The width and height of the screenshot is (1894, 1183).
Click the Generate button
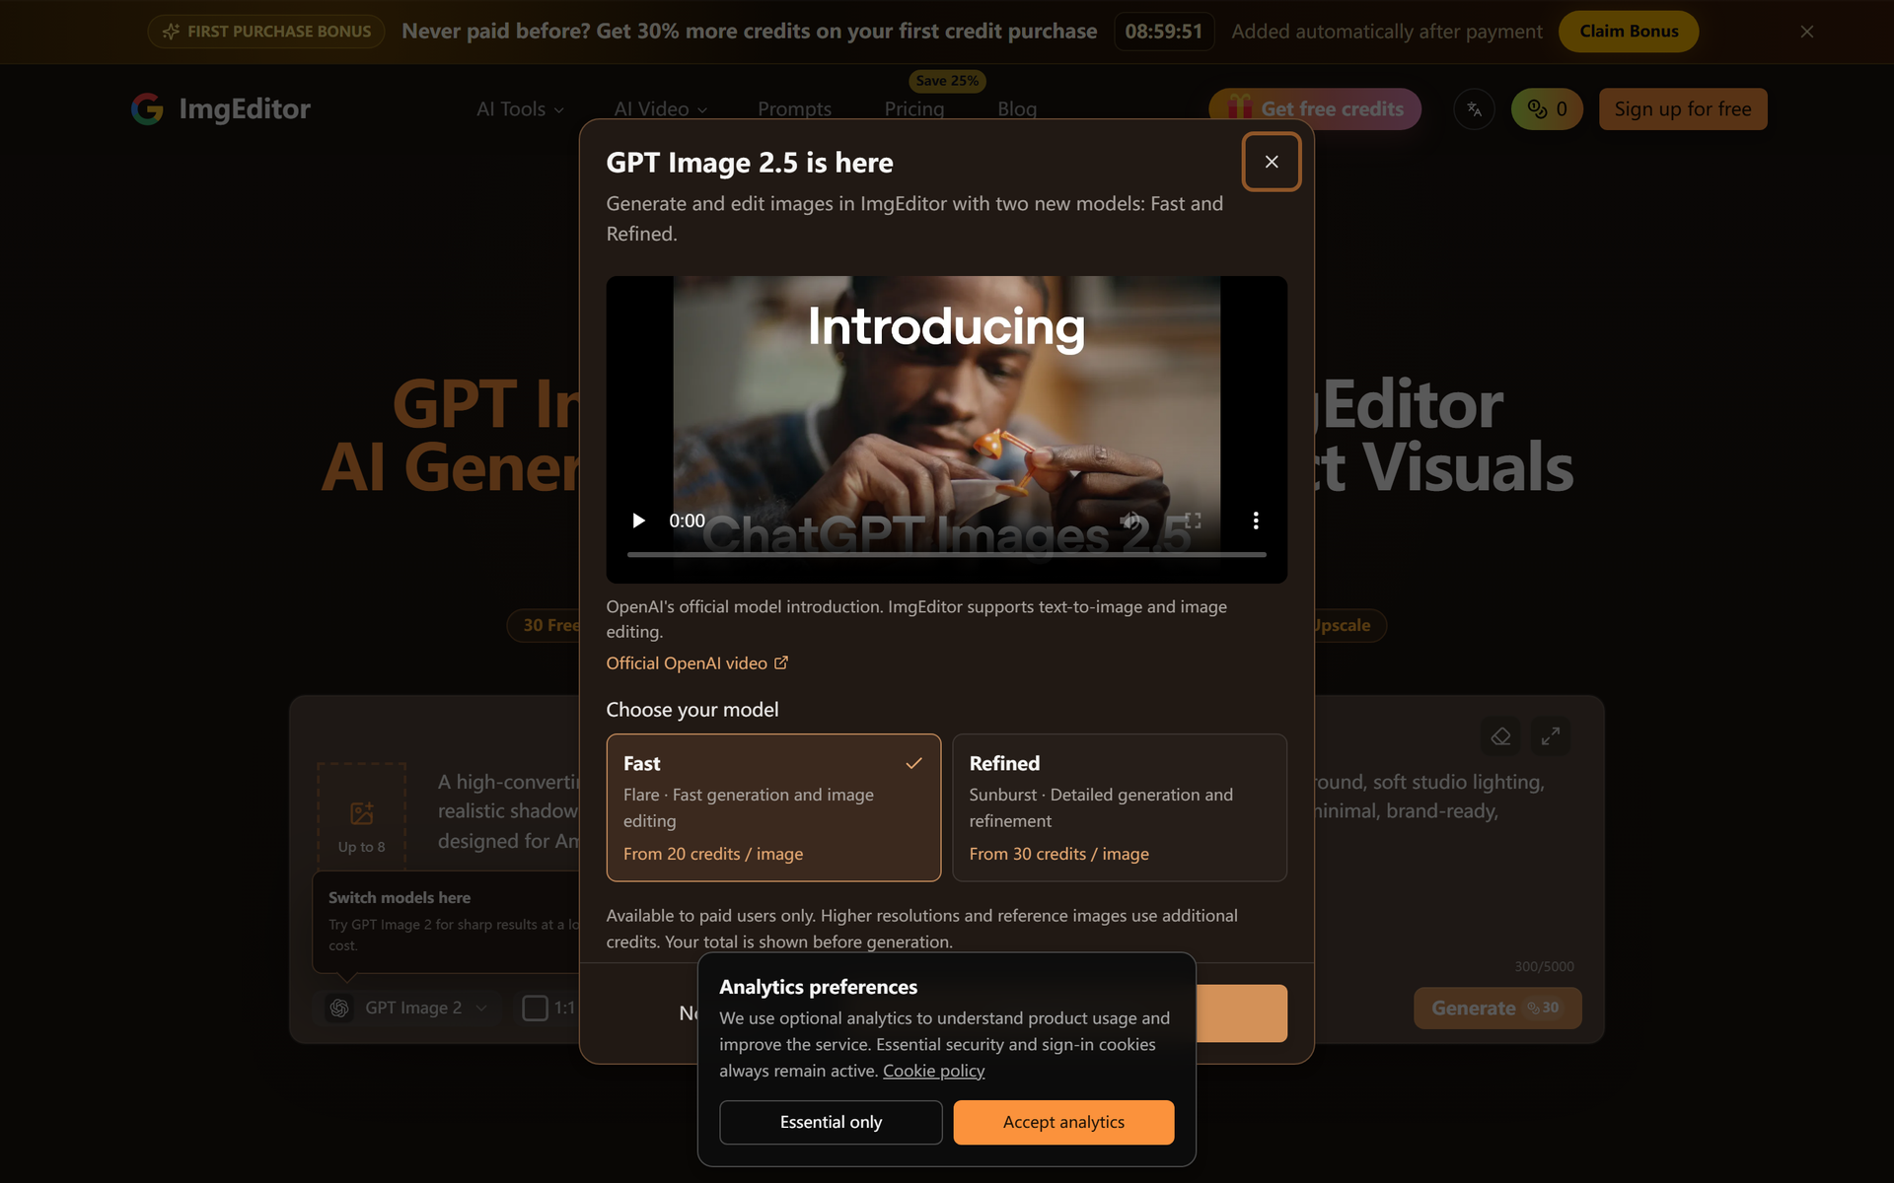click(1496, 1009)
